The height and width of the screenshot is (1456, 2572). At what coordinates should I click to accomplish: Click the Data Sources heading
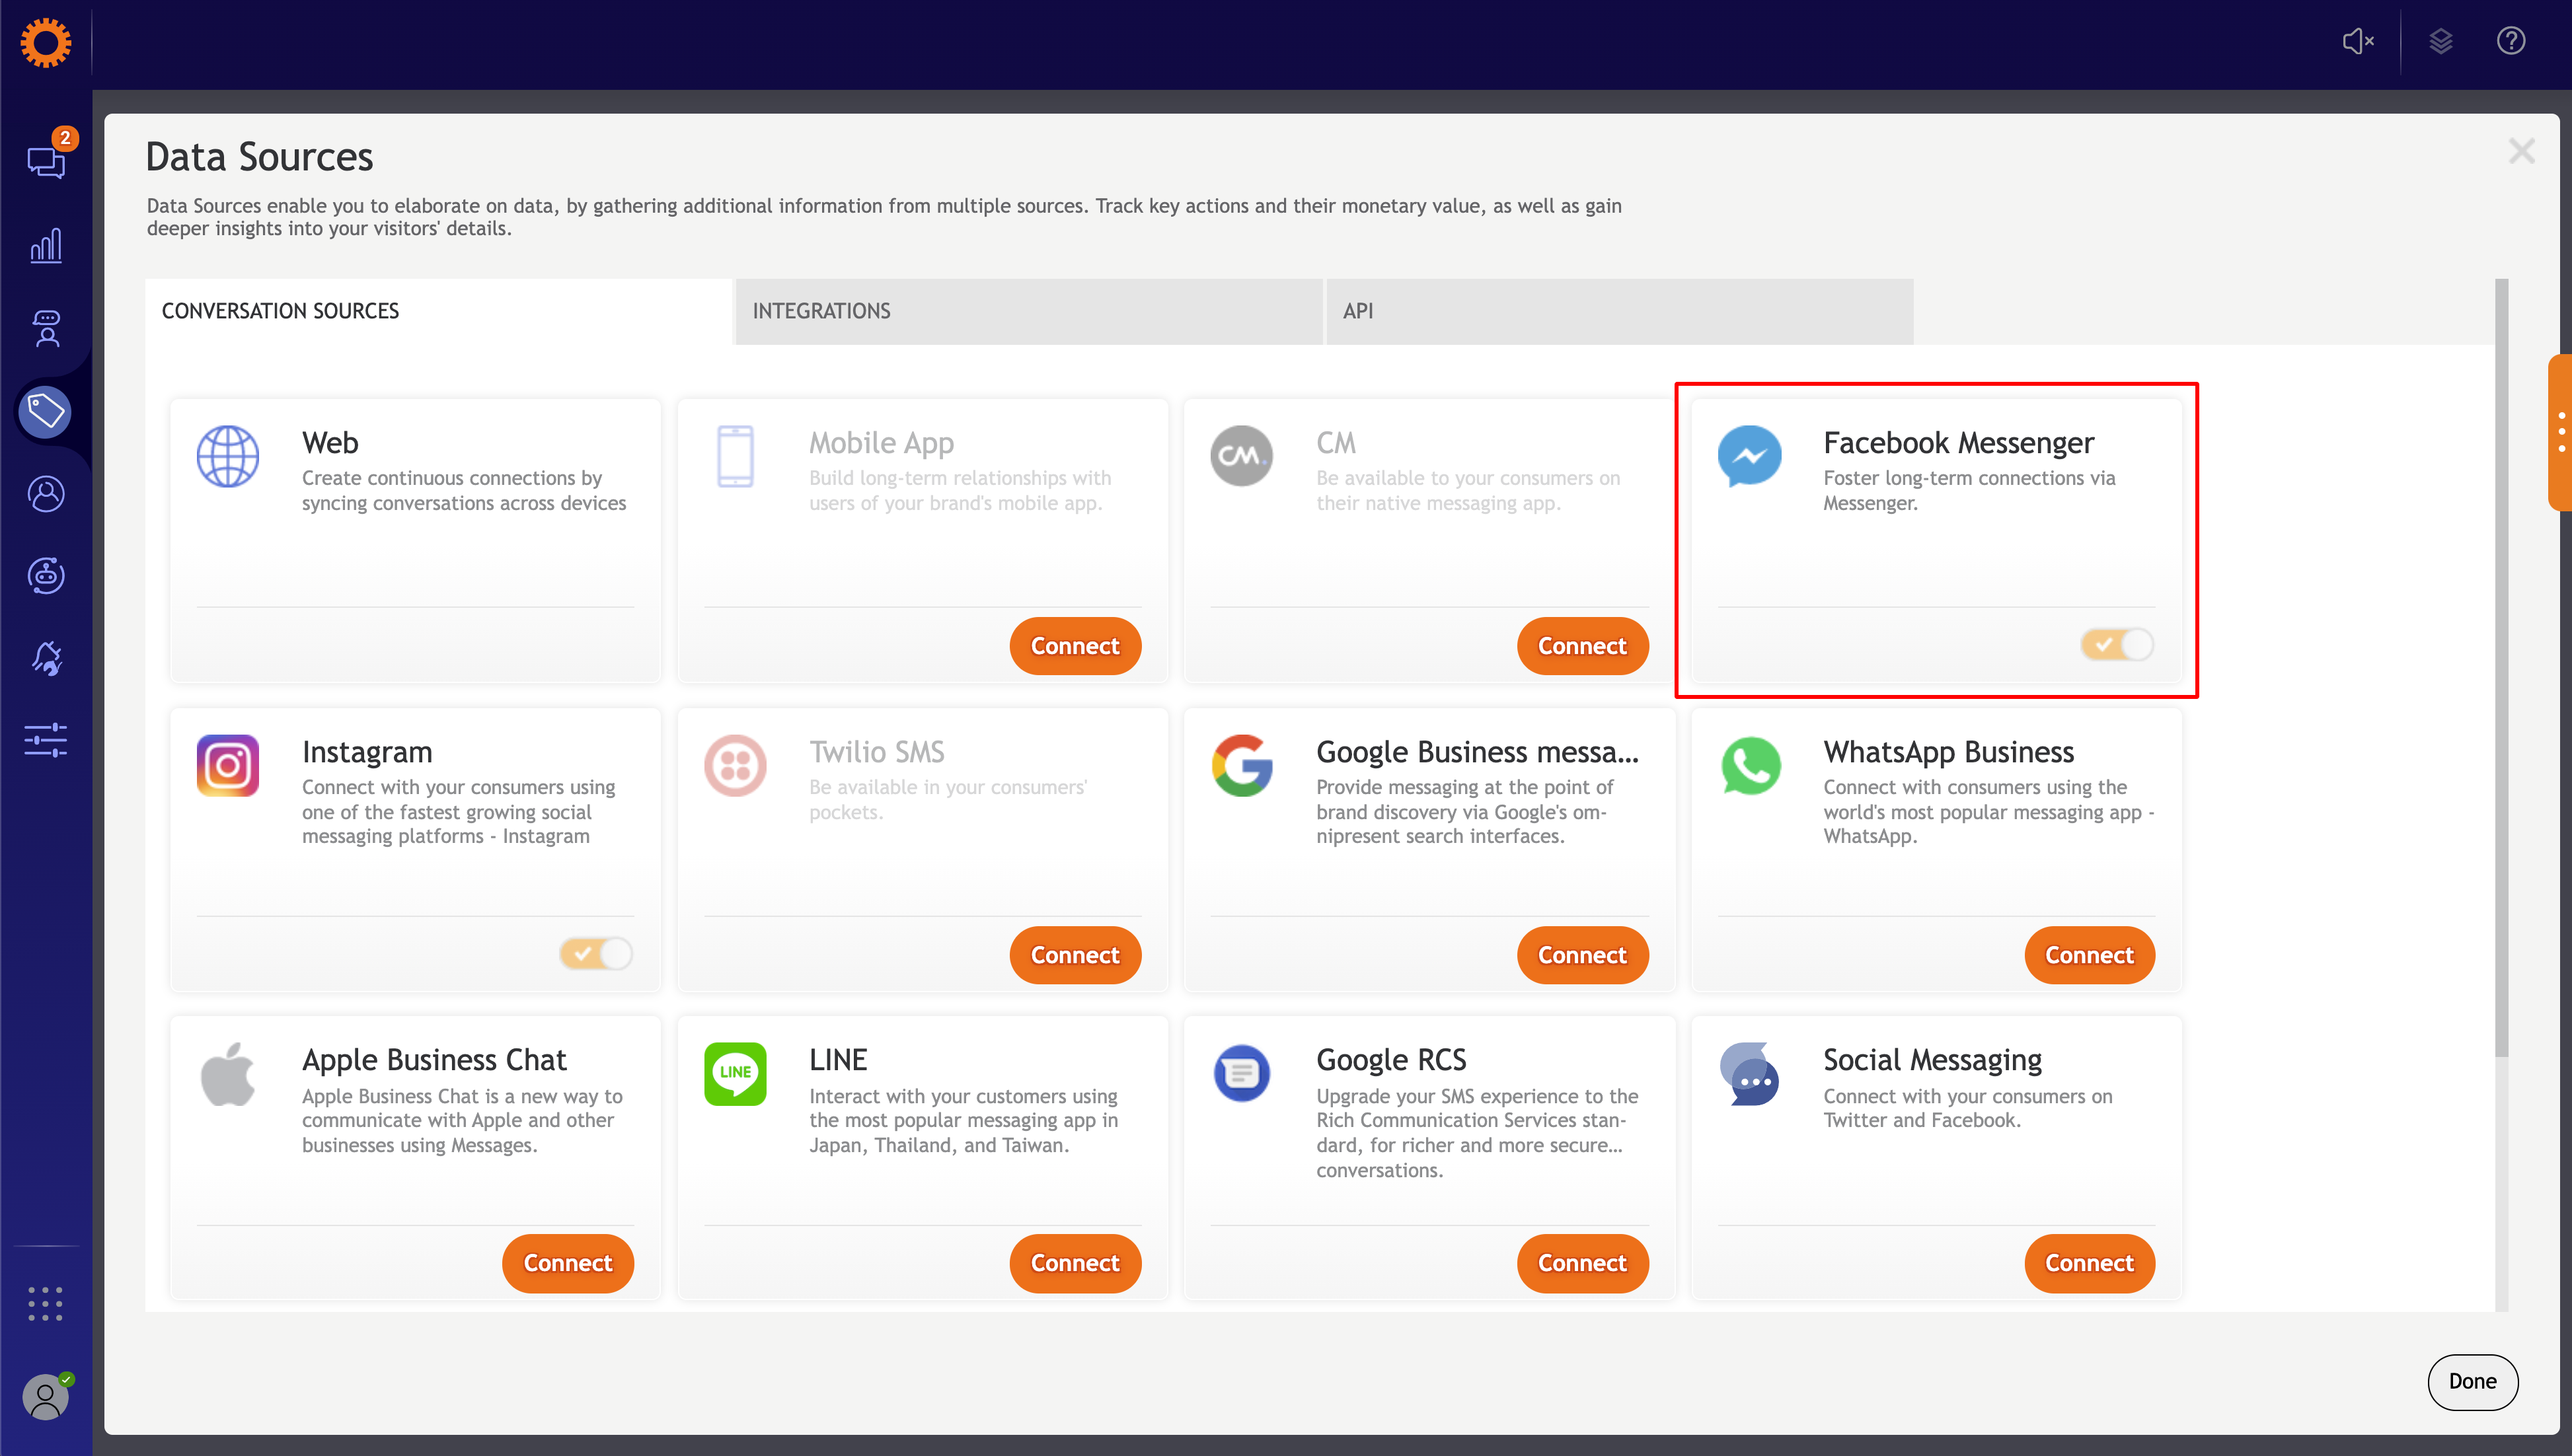click(259, 157)
